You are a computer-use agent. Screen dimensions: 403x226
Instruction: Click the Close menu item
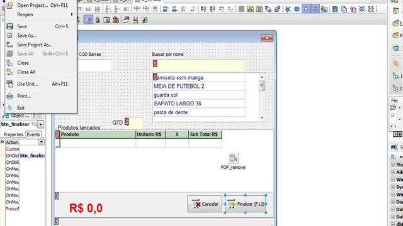click(41, 63)
